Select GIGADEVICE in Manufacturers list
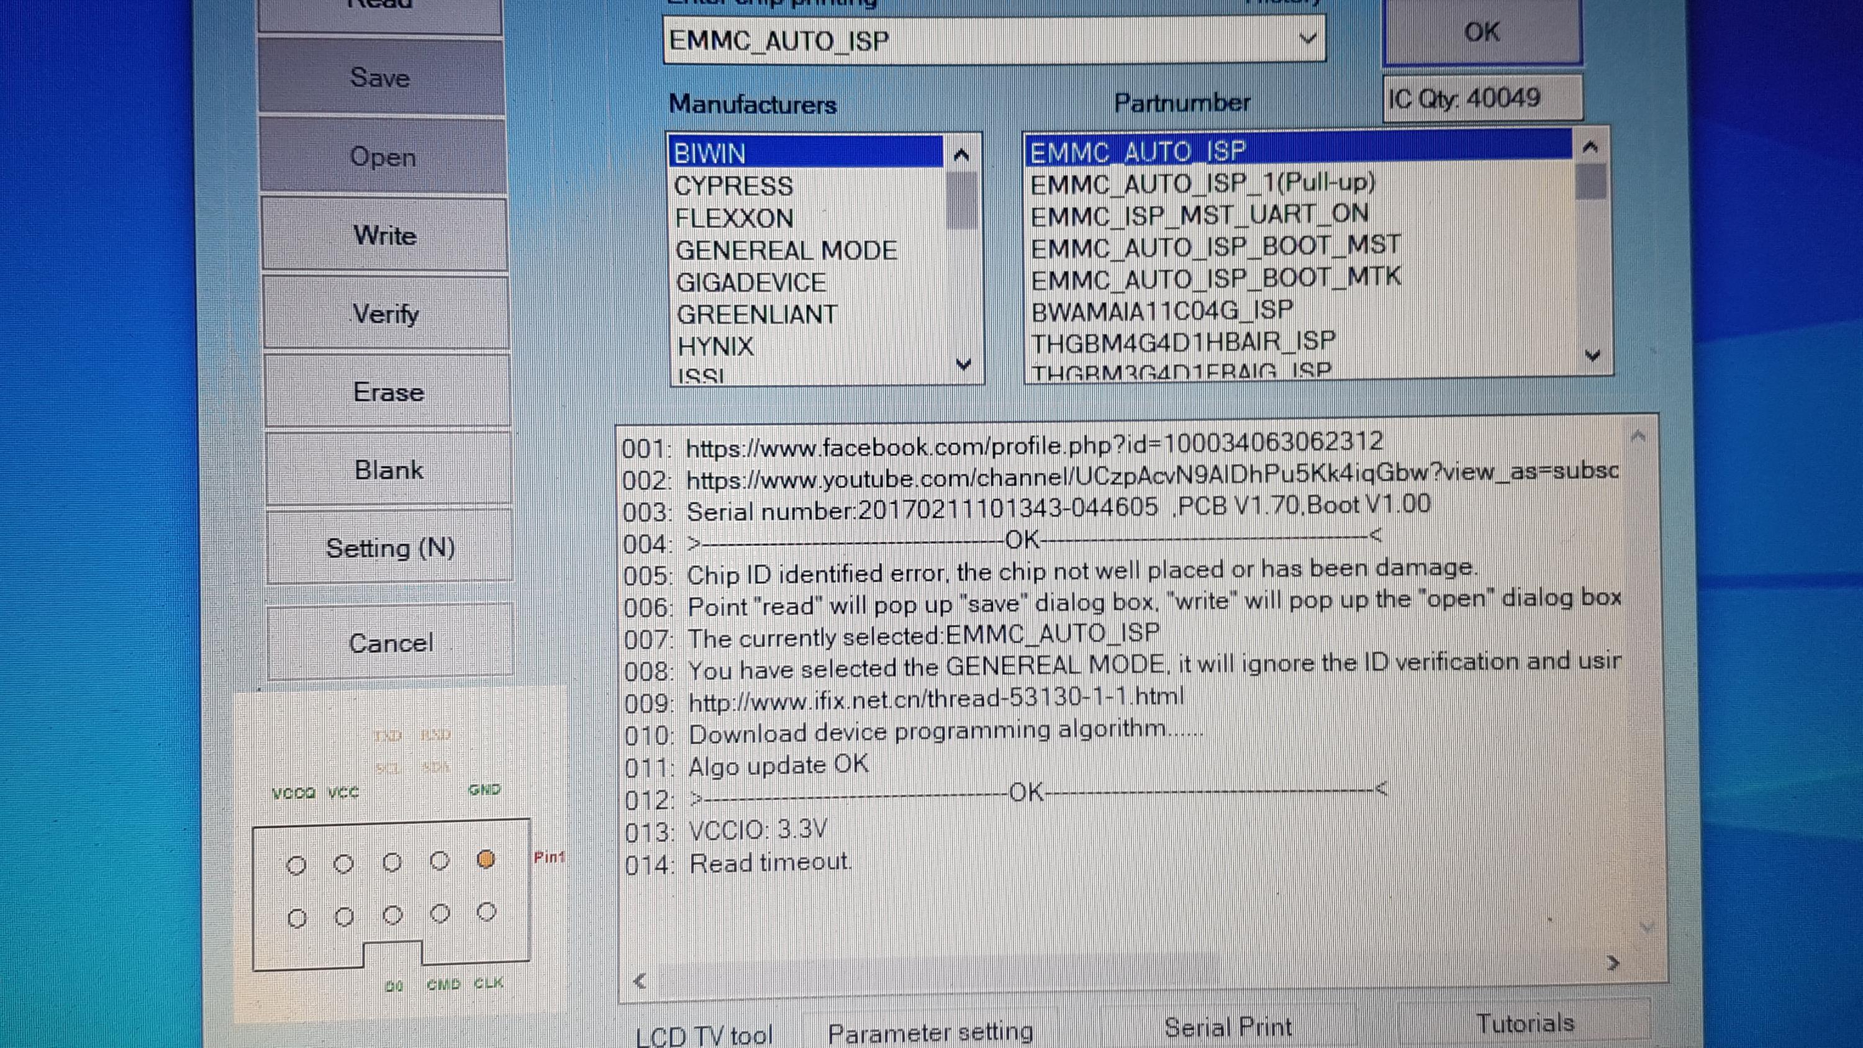The image size is (1863, 1048). point(751,282)
